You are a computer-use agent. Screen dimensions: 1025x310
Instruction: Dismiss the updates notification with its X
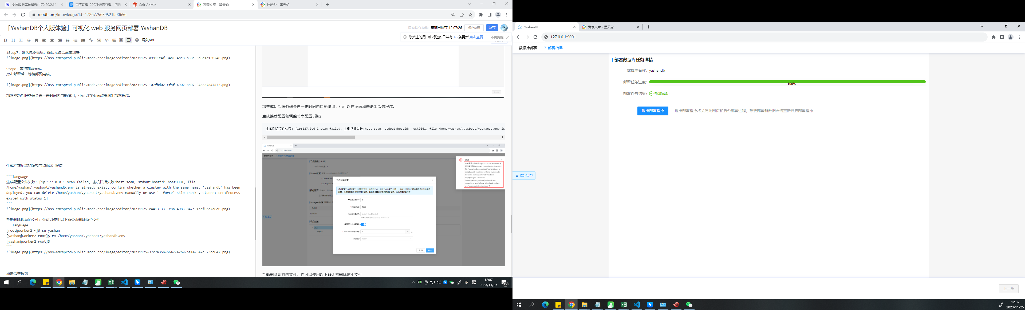(508, 37)
